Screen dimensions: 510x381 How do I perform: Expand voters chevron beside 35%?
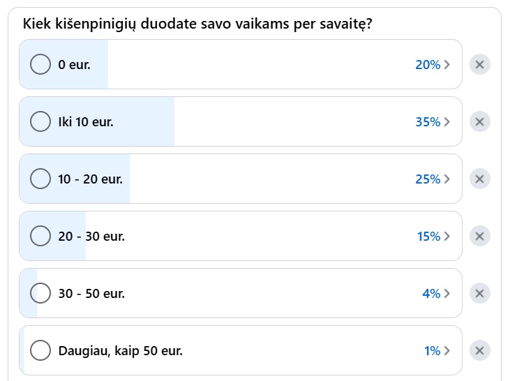[447, 122]
